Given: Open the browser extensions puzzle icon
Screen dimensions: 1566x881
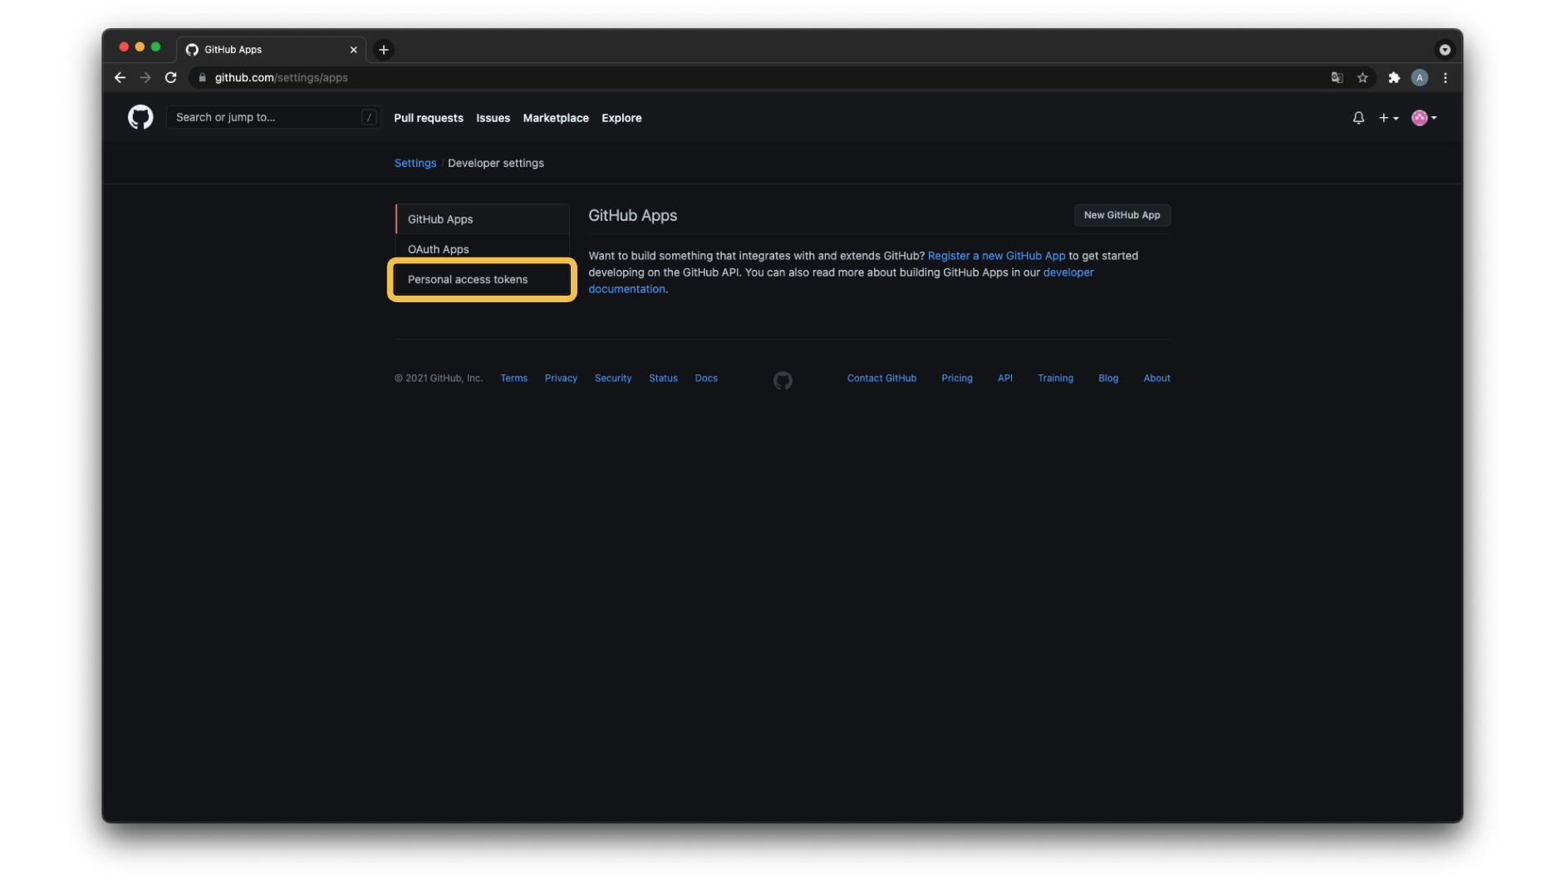Looking at the screenshot, I should (1394, 77).
